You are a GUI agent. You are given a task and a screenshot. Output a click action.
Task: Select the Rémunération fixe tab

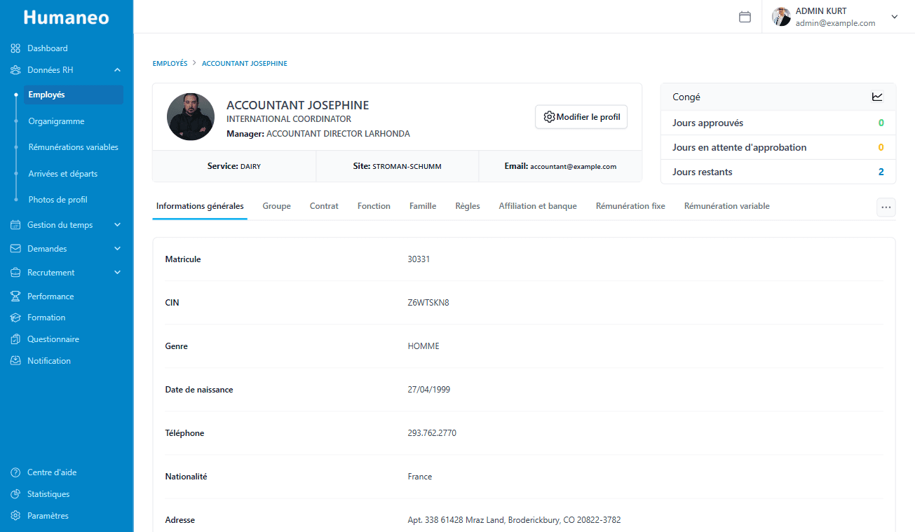point(630,206)
